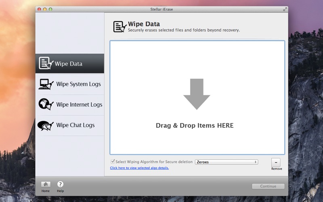323x202 pixels.
Task: Click the 'Securely erases selected files' description
Action: 184,30
